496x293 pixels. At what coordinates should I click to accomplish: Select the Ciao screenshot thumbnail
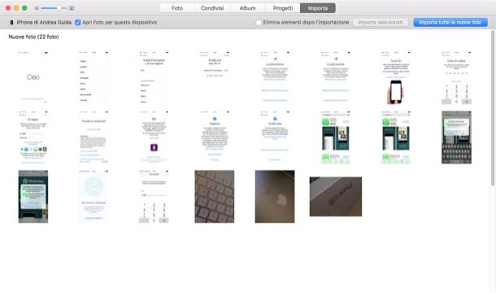(x=33, y=77)
